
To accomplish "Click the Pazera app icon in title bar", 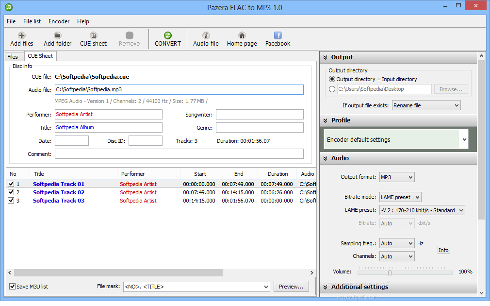I will (9, 7).
